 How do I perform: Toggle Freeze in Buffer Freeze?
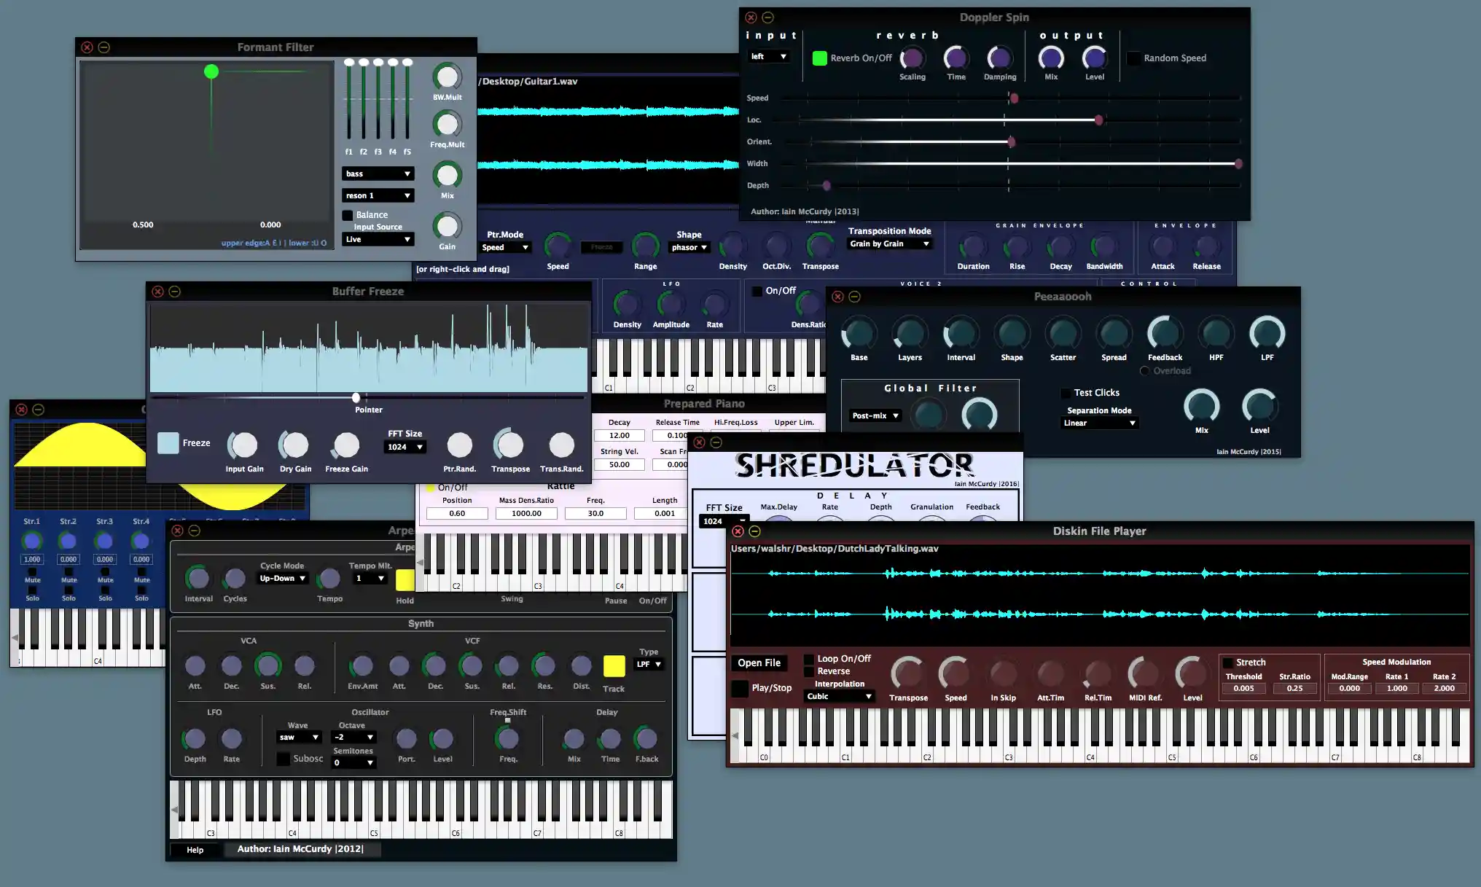point(168,442)
